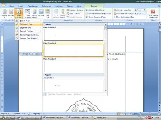The image size is (161, 120).
Task: Toggle Show Document Text checkbox
Action: 87,17
